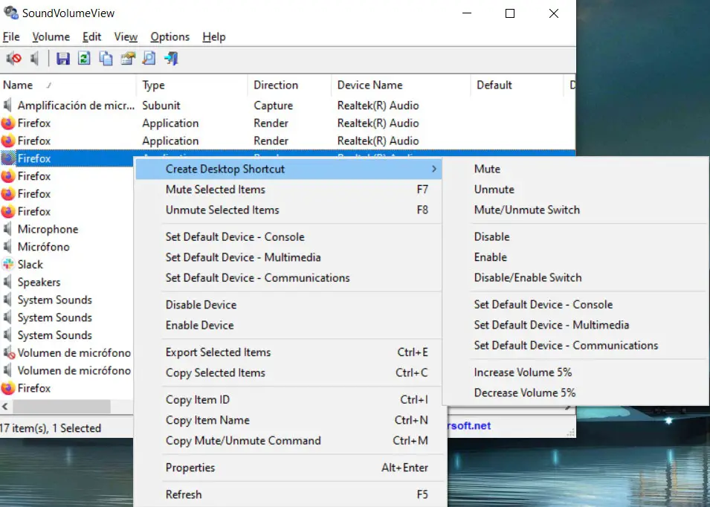Choose Copy Item Name
The image size is (710, 507).
[x=288, y=420]
